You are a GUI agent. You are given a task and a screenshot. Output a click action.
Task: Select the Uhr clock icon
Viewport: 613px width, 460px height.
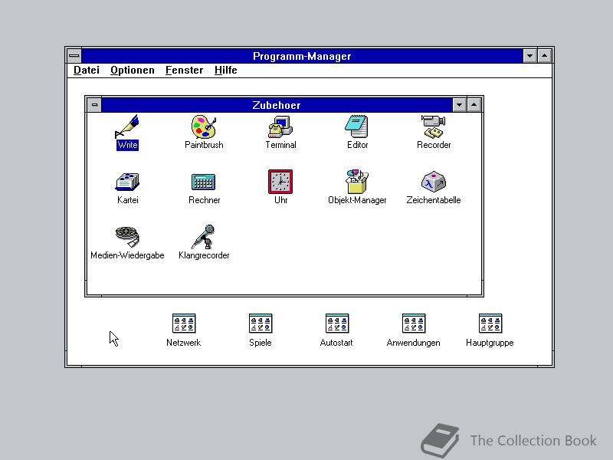click(x=280, y=182)
